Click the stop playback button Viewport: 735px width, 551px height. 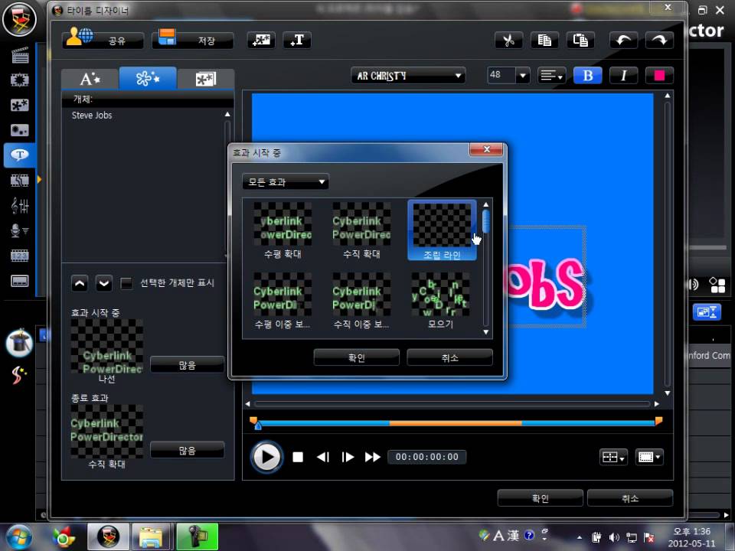[298, 457]
